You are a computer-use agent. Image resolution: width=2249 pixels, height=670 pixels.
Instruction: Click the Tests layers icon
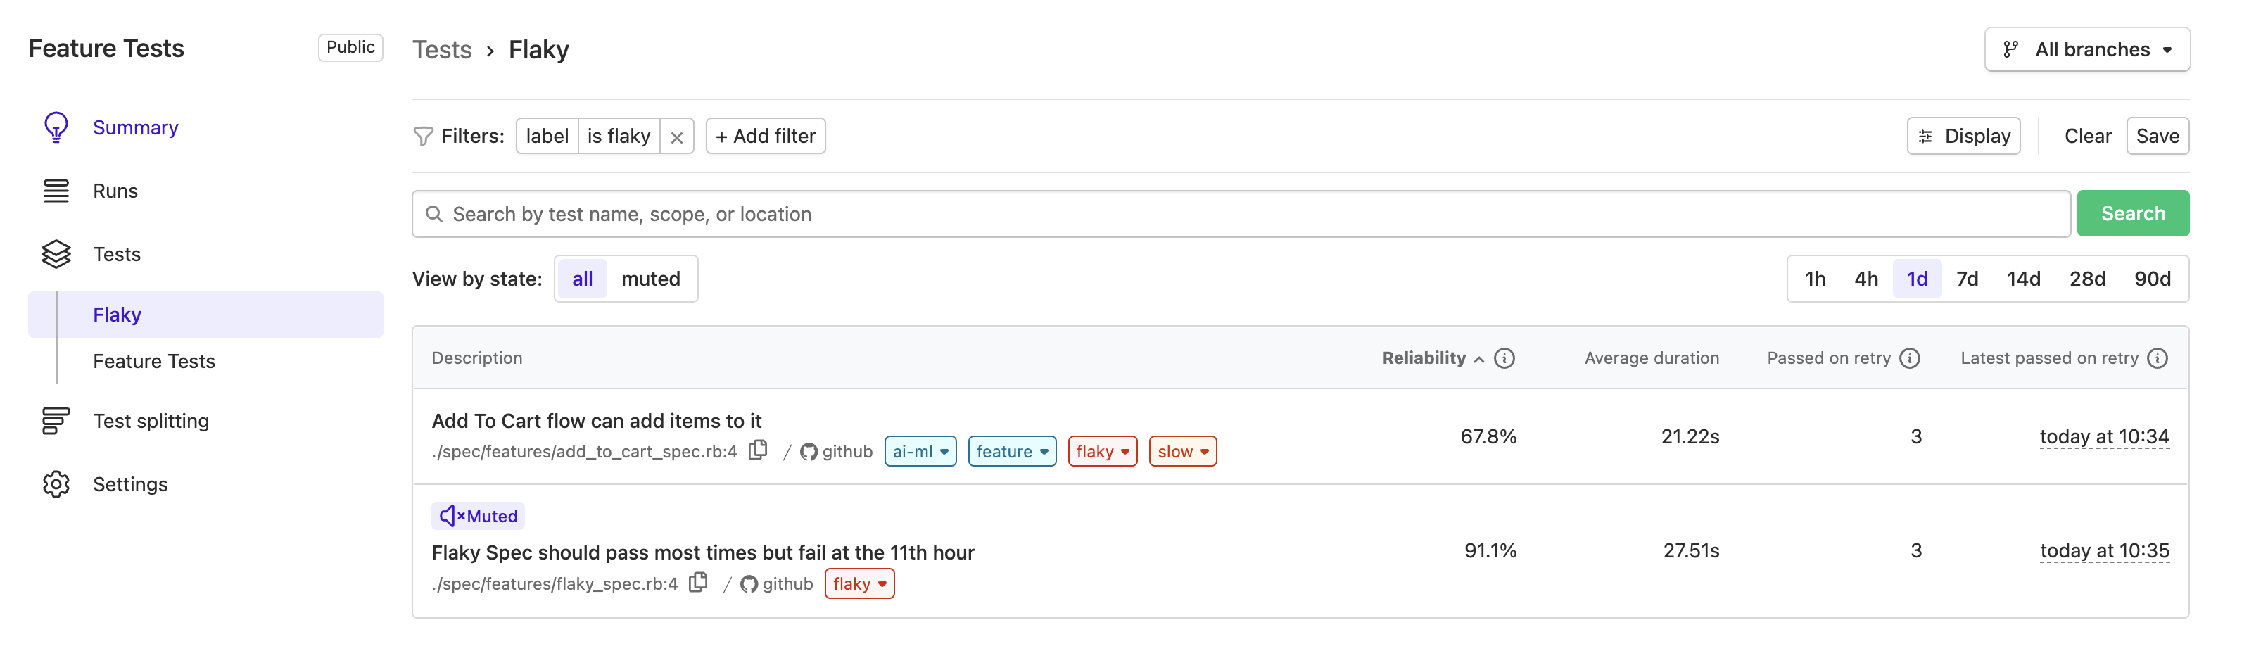56,254
